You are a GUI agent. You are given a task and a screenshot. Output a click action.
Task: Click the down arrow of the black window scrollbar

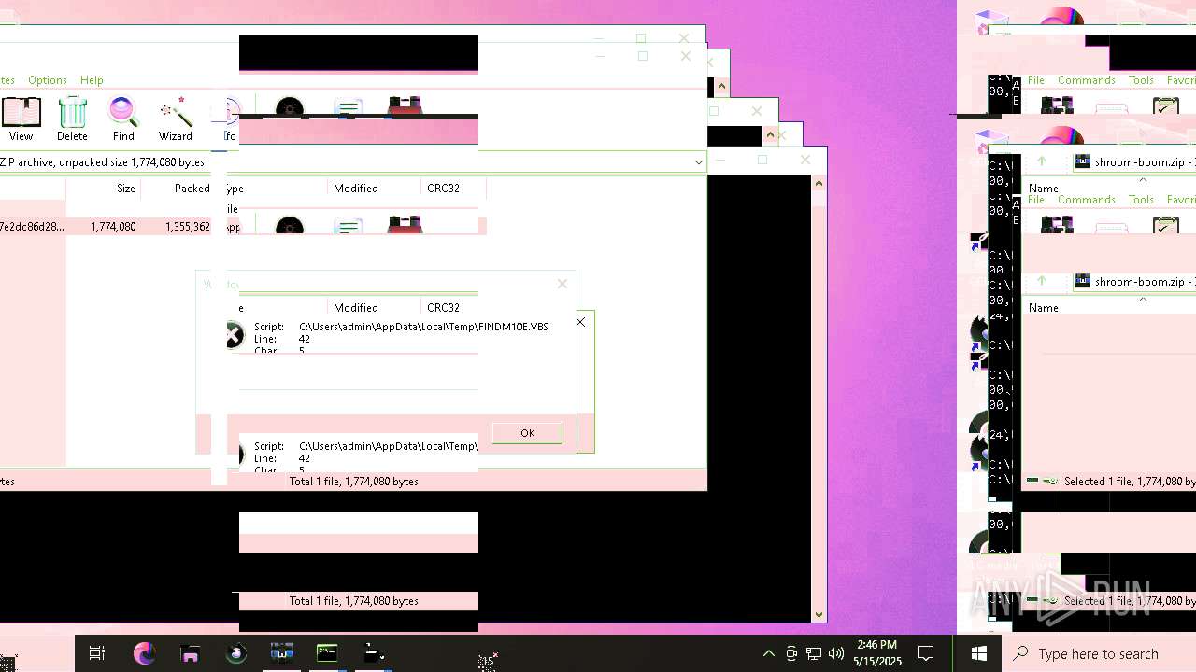819,614
